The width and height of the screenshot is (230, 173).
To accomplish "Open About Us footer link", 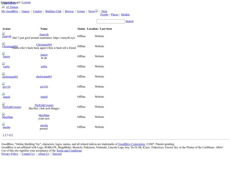I will click(43, 154).
